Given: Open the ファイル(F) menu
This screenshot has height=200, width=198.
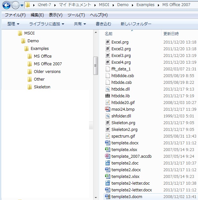Looking at the screenshot, I should coord(15,15).
